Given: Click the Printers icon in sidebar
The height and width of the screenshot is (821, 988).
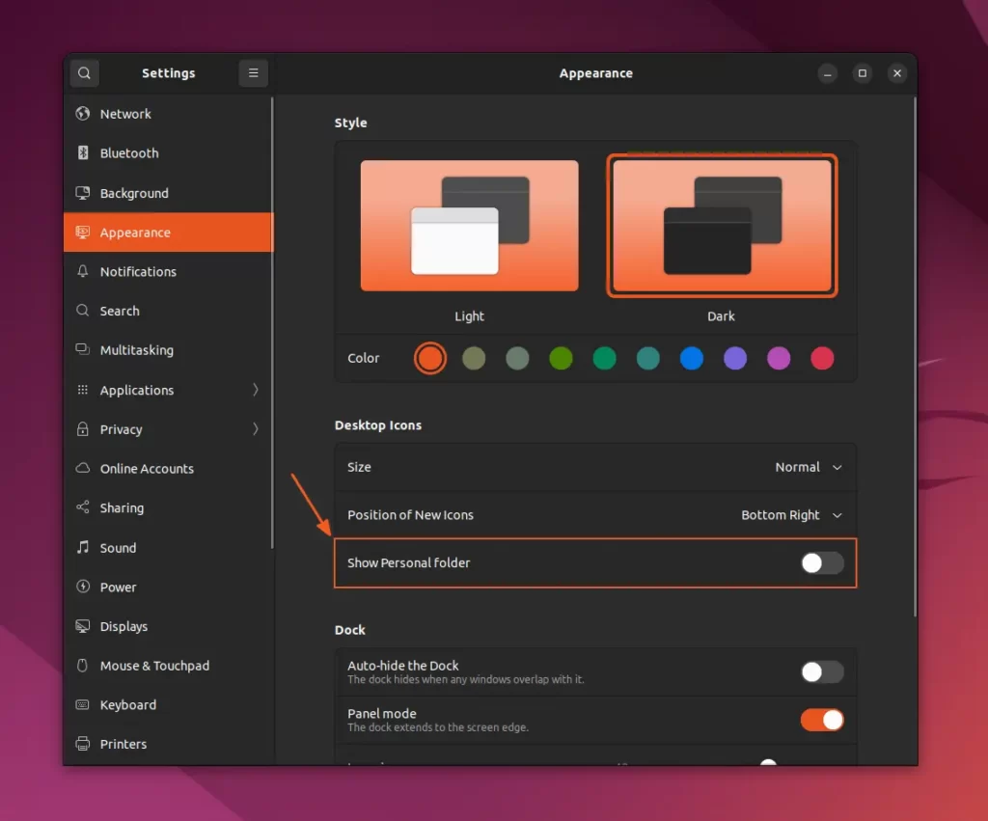Looking at the screenshot, I should (x=83, y=745).
